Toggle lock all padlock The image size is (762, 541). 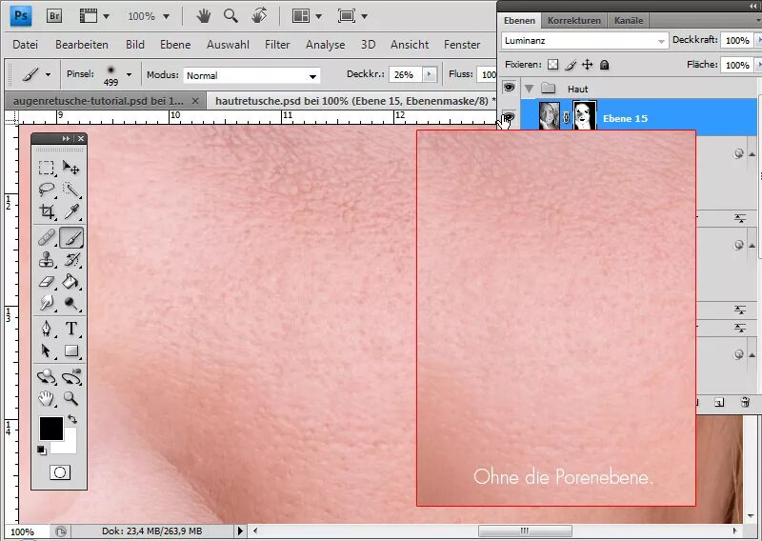(604, 65)
